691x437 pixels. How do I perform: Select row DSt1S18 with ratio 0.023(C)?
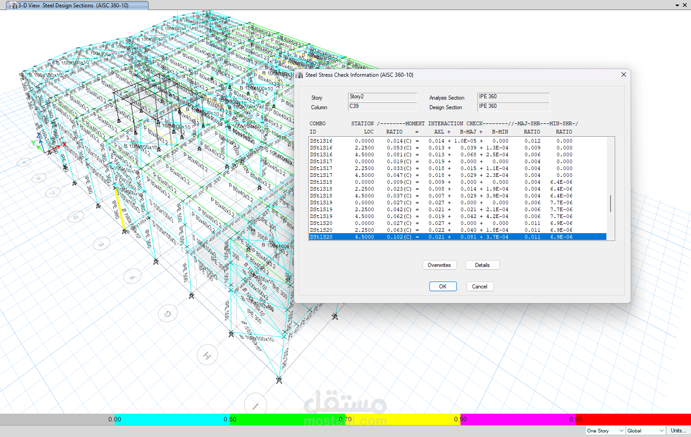pyautogui.click(x=458, y=189)
